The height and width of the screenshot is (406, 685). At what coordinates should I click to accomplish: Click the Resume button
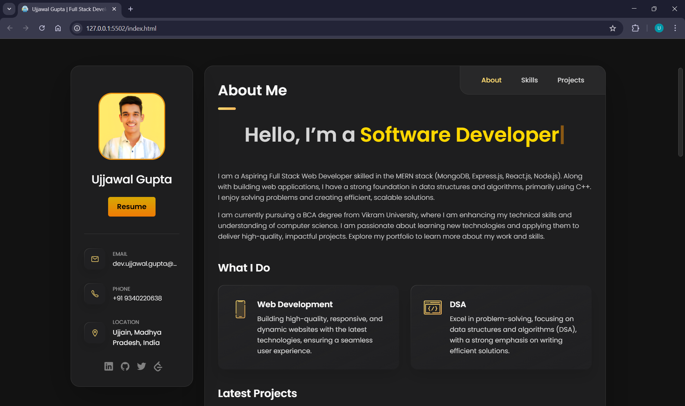pyautogui.click(x=132, y=207)
